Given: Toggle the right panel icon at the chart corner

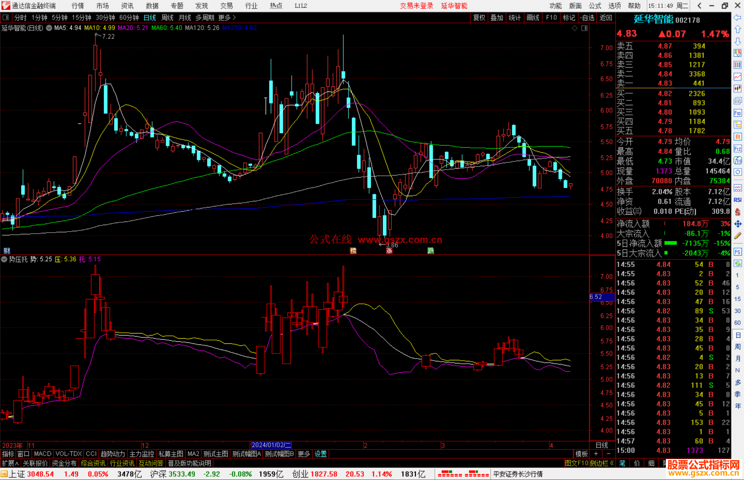Looking at the screenshot, I should coord(584,28).
